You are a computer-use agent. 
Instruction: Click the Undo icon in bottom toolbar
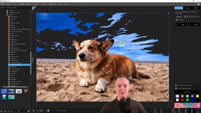161,110
